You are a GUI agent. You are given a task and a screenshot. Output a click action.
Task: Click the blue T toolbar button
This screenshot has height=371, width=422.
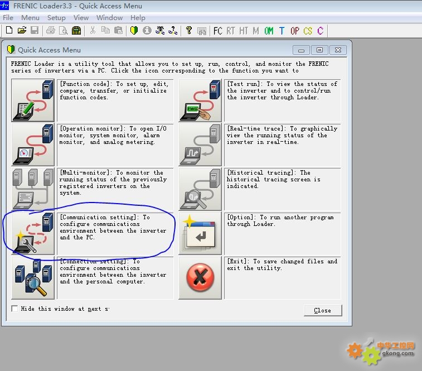[x=282, y=31]
